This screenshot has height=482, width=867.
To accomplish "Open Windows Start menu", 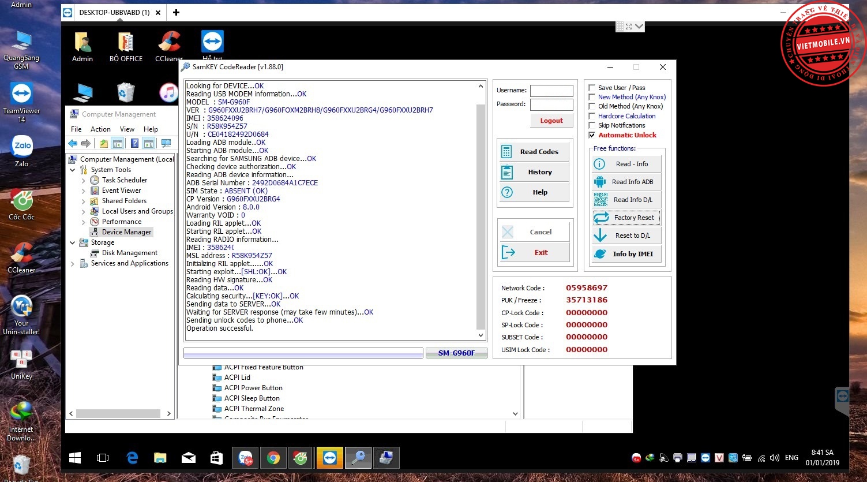I will [75, 458].
